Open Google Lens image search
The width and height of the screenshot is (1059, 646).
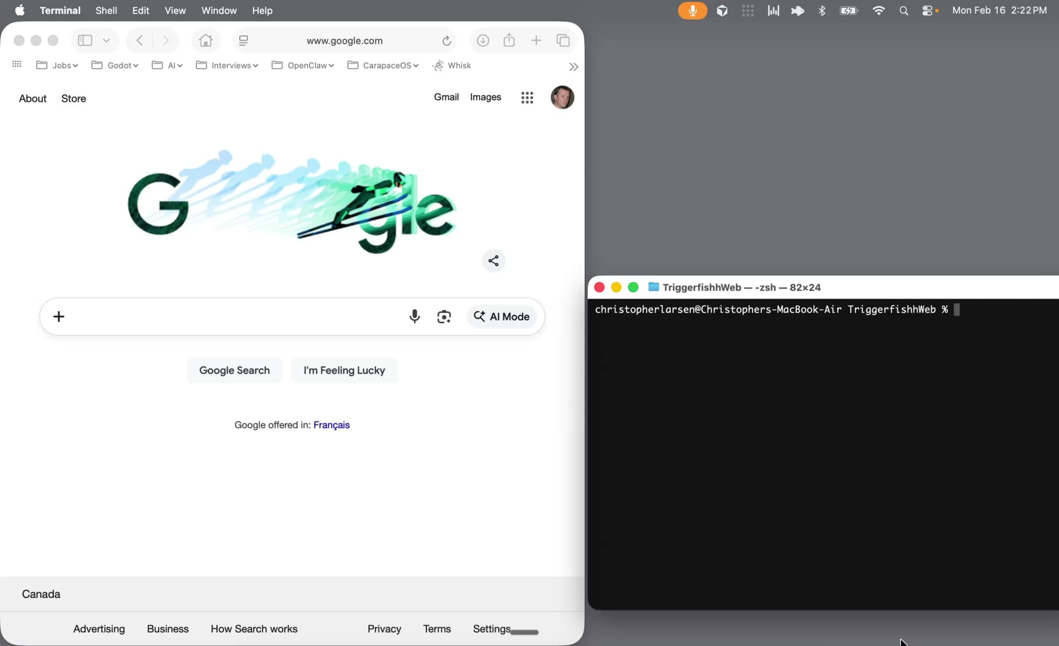click(x=445, y=316)
